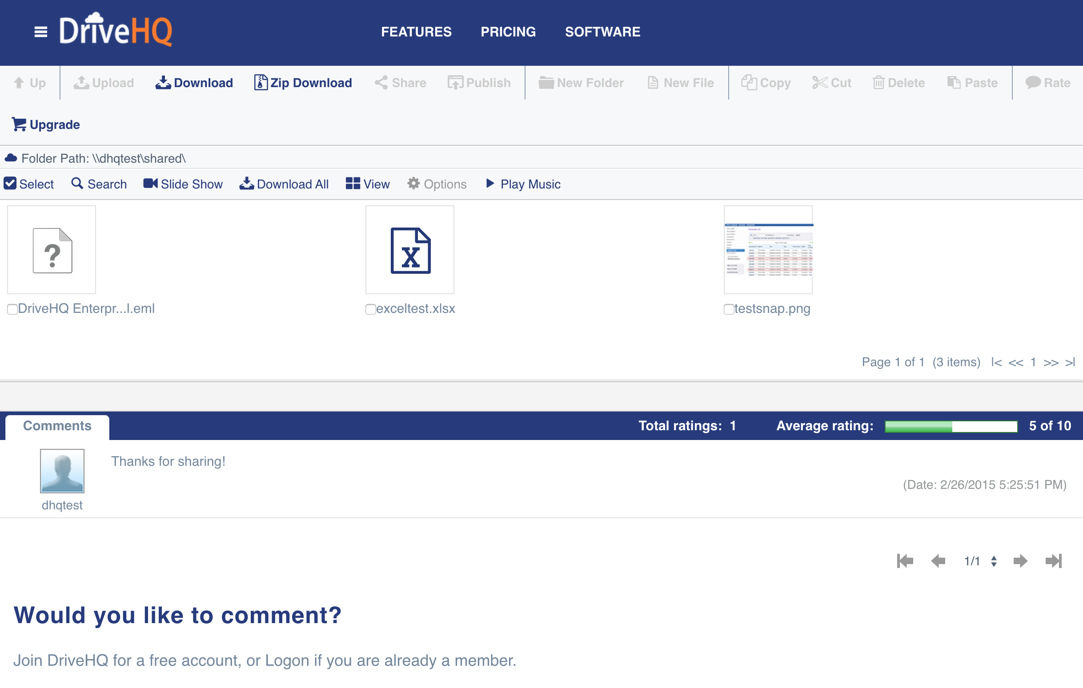Screen dimensions: 1083x688
Task: Open the View layout dropdown
Action: click(367, 184)
